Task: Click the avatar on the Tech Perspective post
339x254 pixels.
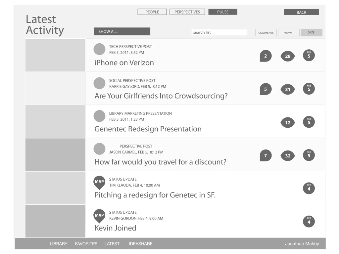Action: tap(99, 49)
